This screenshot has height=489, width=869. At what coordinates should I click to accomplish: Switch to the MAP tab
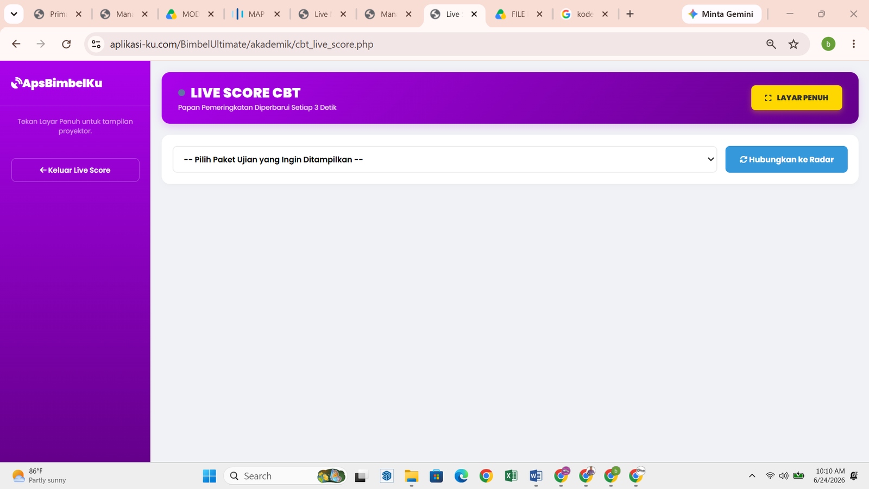tap(256, 14)
